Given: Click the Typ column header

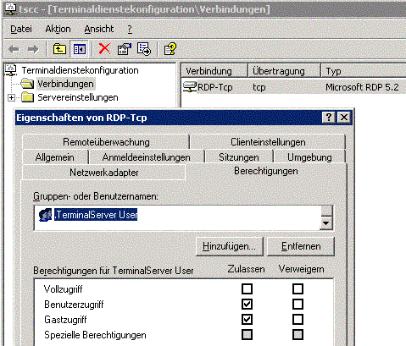Looking at the screenshot, I should (x=364, y=70).
